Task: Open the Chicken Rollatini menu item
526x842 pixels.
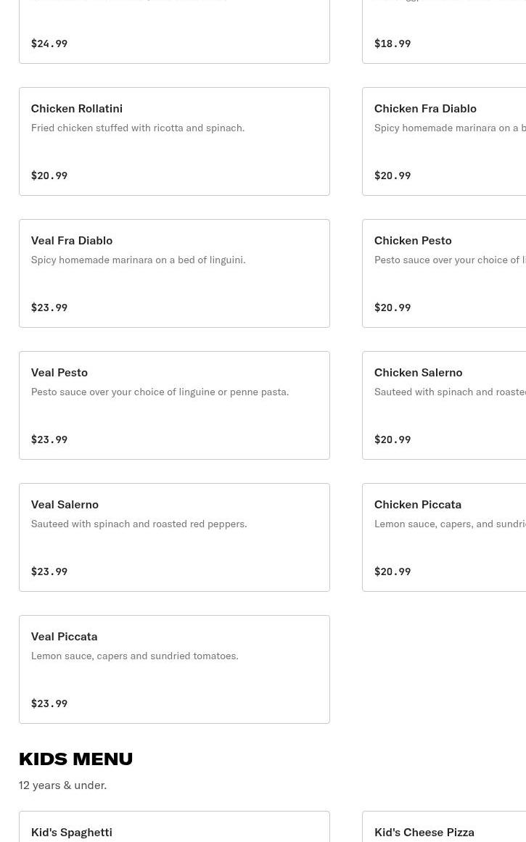Action: 174,141
